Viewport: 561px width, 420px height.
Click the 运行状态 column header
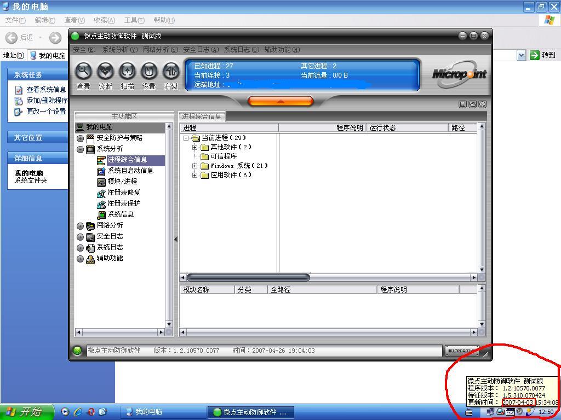tap(407, 128)
